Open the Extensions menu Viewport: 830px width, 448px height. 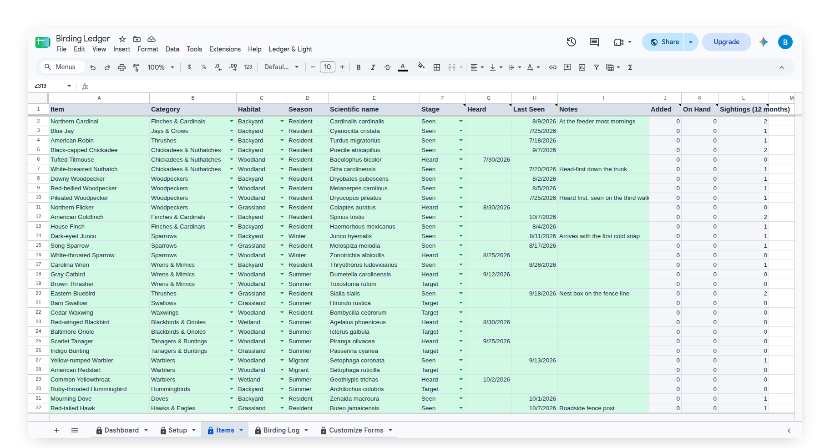[225, 49]
